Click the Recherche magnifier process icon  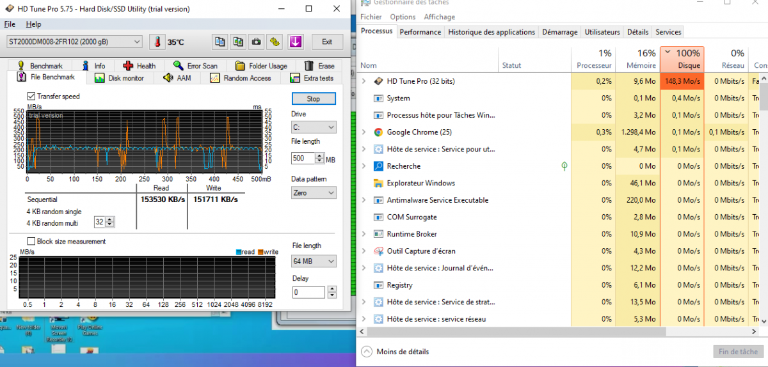378,166
